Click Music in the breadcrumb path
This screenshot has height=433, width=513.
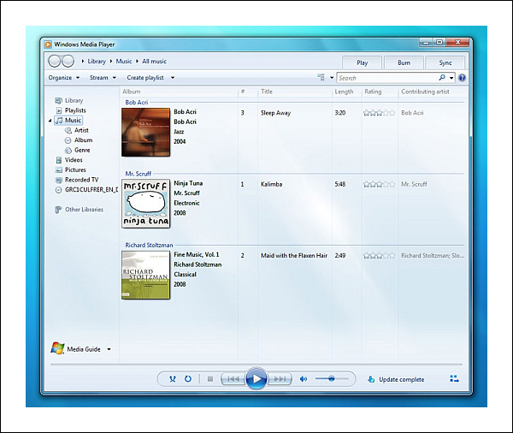[124, 62]
